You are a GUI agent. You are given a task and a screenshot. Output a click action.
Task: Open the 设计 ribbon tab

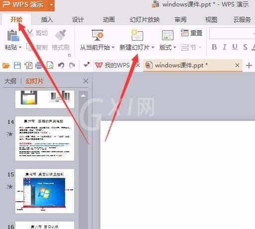point(78,20)
